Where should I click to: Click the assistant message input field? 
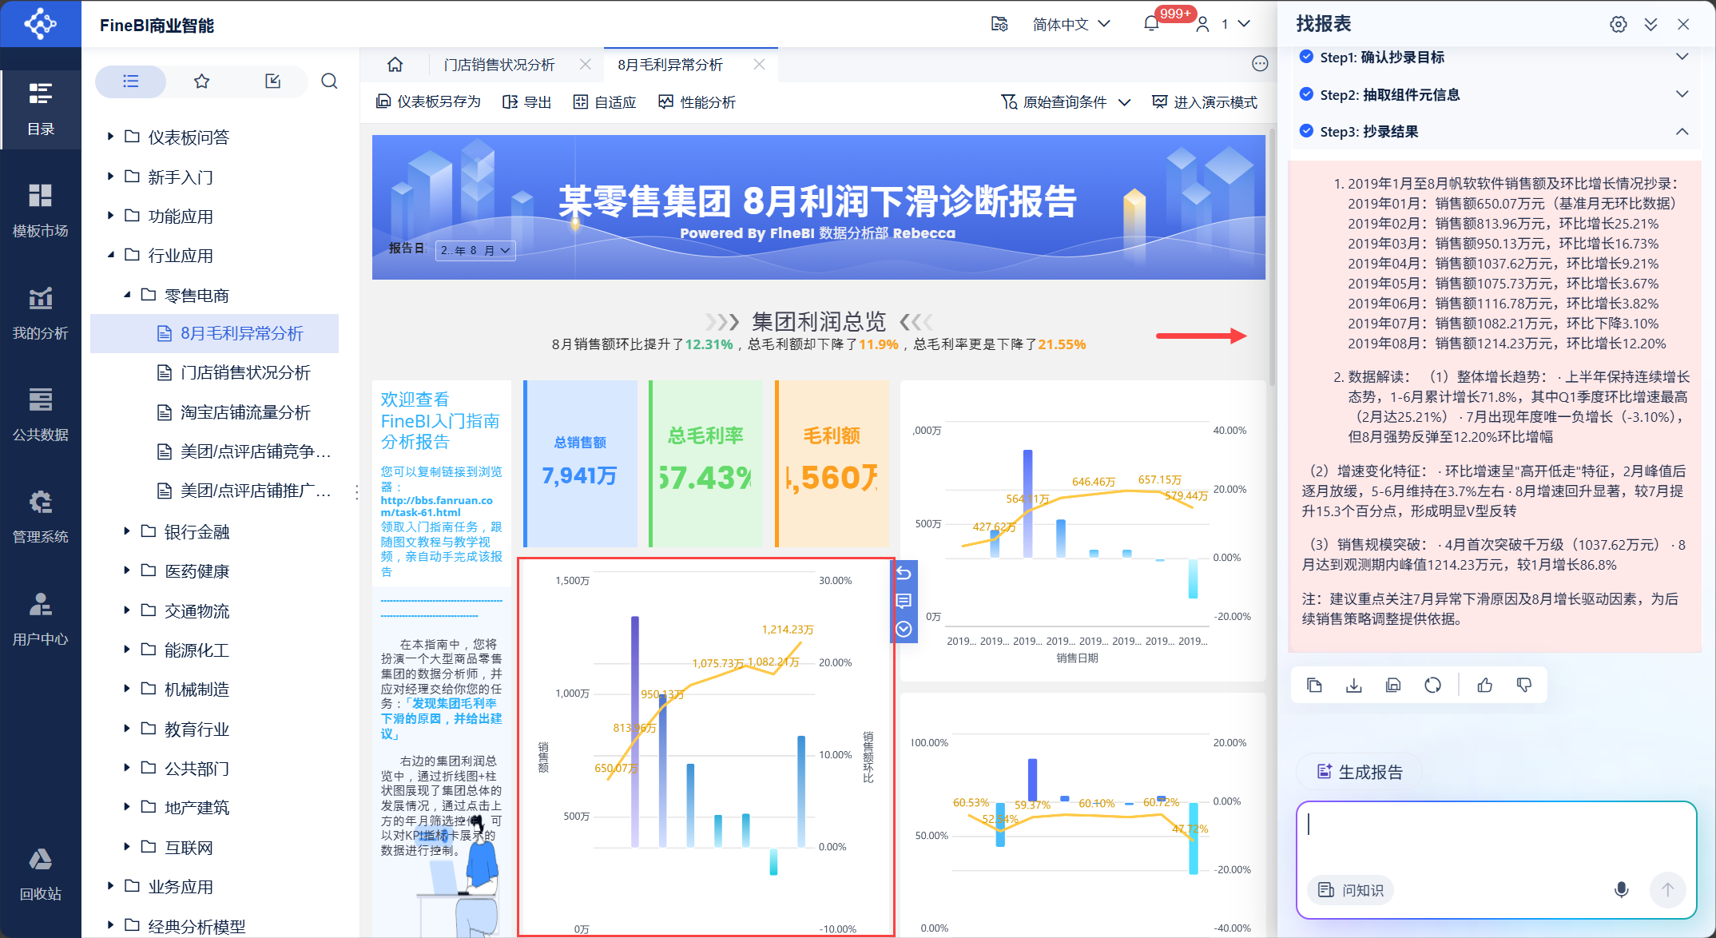(x=1495, y=835)
